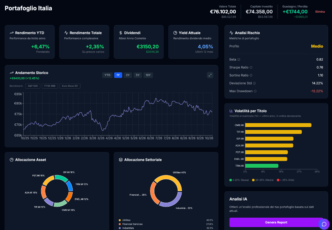The height and width of the screenshot is (230, 332).
Task: Open the Sortino Ratio info tooltip
Action: pos(251,75)
